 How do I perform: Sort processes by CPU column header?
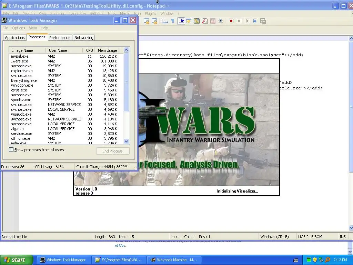tap(89, 50)
